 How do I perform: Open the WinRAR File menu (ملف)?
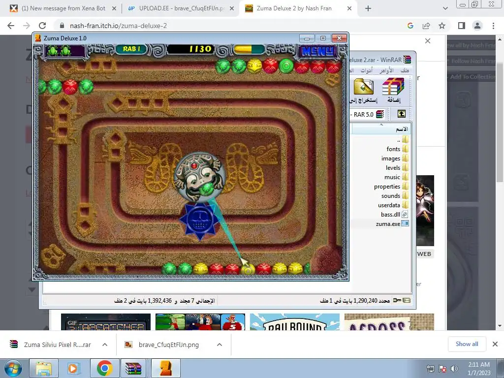click(x=405, y=70)
